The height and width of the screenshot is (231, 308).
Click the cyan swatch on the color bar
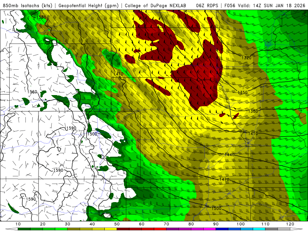tap(259, 229)
